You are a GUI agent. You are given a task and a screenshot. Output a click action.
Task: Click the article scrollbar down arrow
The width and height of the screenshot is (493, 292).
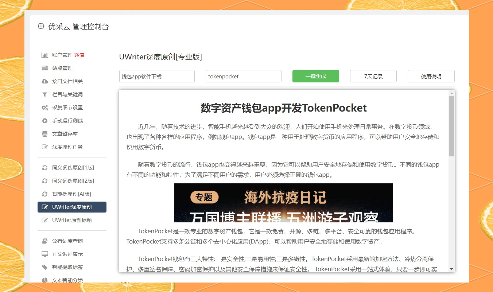tap(452, 269)
